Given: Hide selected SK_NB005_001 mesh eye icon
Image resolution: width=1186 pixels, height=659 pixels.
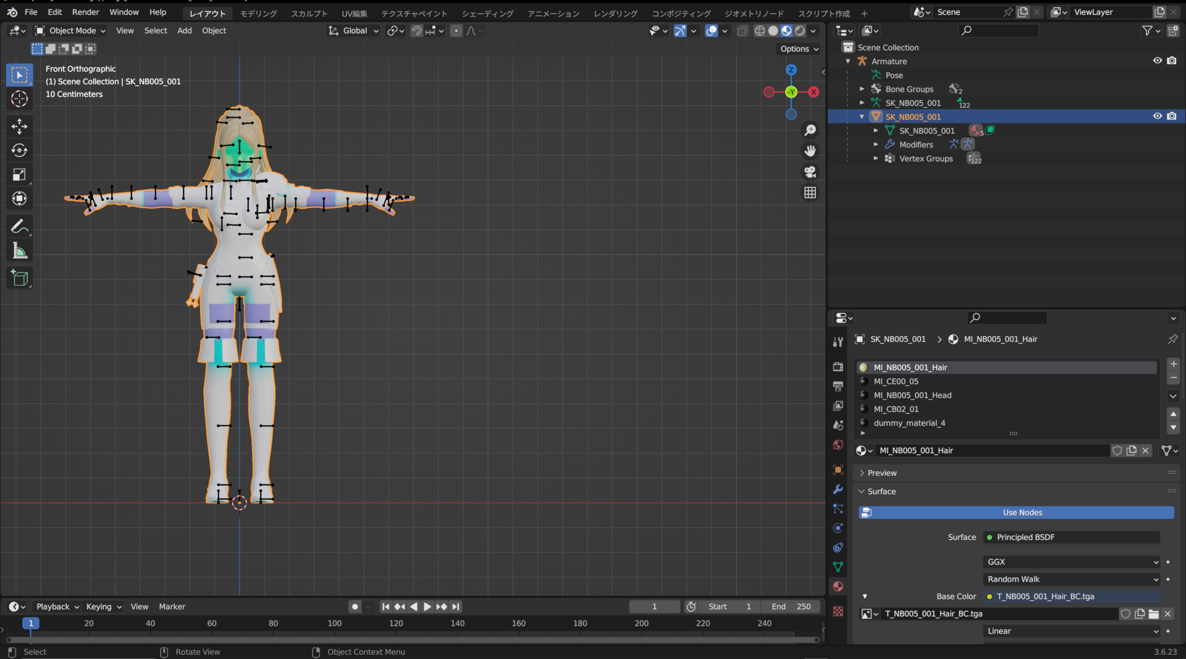Looking at the screenshot, I should [x=1158, y=116].
